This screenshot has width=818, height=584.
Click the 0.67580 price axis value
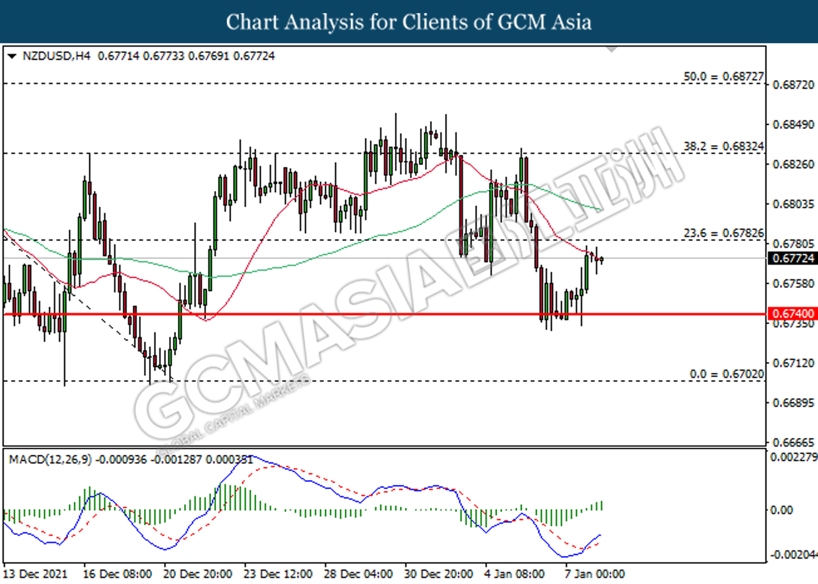point(793,284)
